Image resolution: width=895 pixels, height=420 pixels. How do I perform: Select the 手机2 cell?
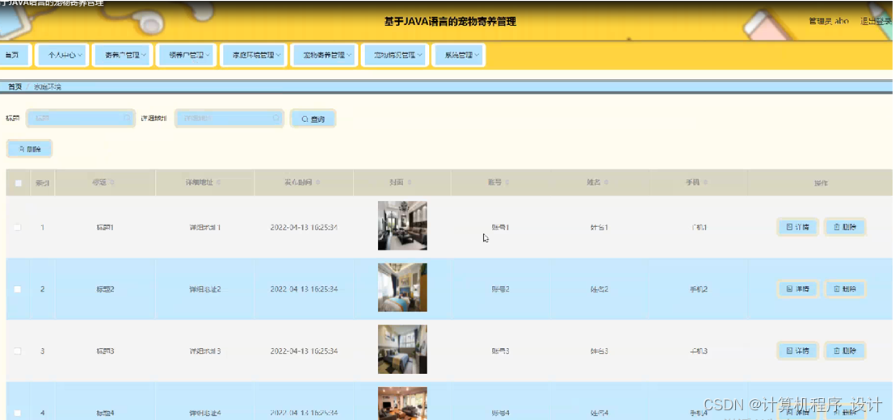point(699,289)
